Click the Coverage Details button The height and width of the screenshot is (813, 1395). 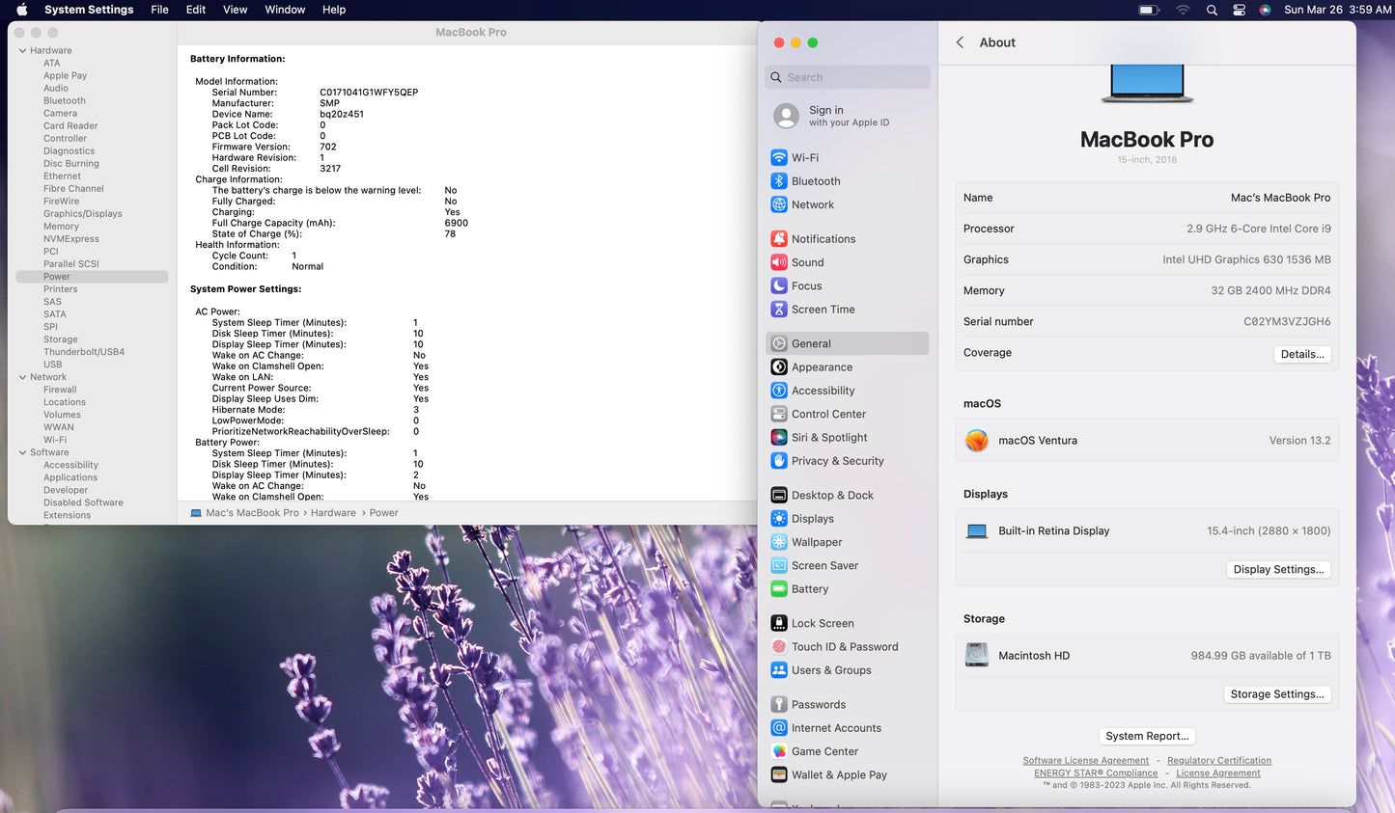[x=1301, y=354]
